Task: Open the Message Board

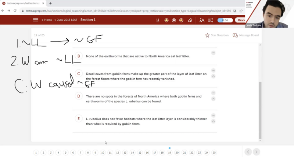Action: [236, 35]
